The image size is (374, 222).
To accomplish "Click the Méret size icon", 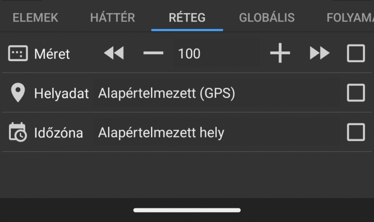I will click(x=18, y=53).
